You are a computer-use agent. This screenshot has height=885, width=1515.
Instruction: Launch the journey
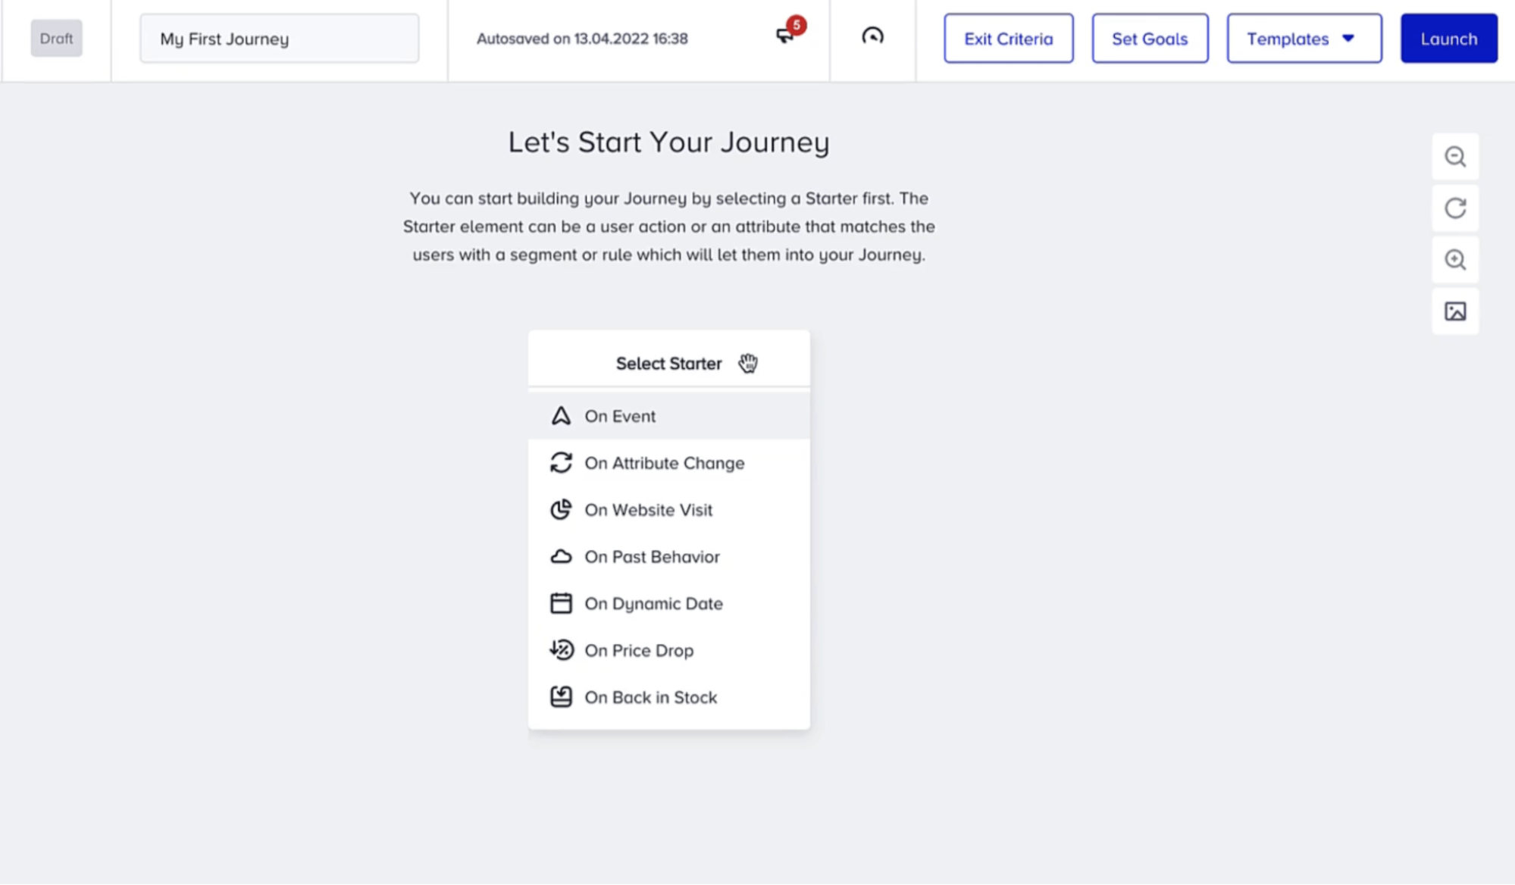[1448, 38]
